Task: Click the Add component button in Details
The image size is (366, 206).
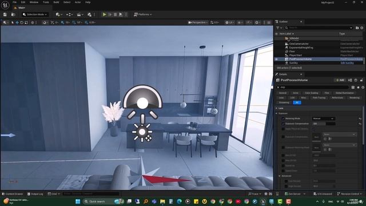Action: 340,80
